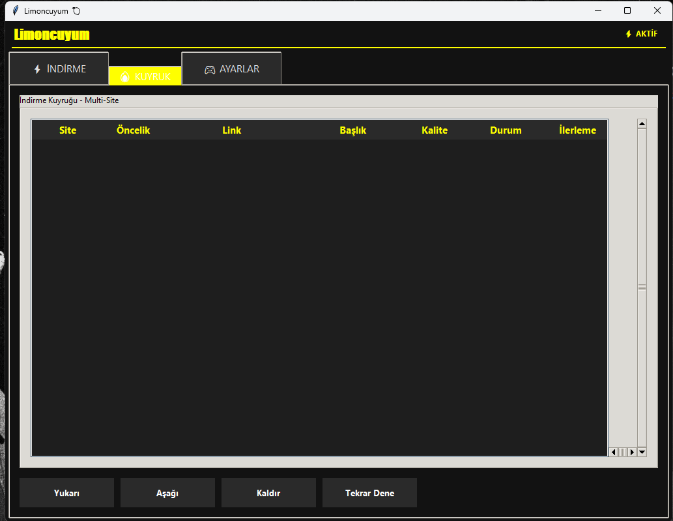Maximize the Limoncuyum window

(627, 10)
